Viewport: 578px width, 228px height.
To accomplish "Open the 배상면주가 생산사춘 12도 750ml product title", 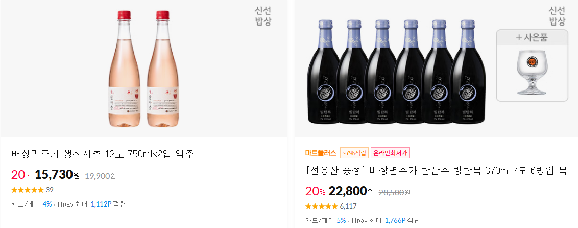I will coord(103,154).
